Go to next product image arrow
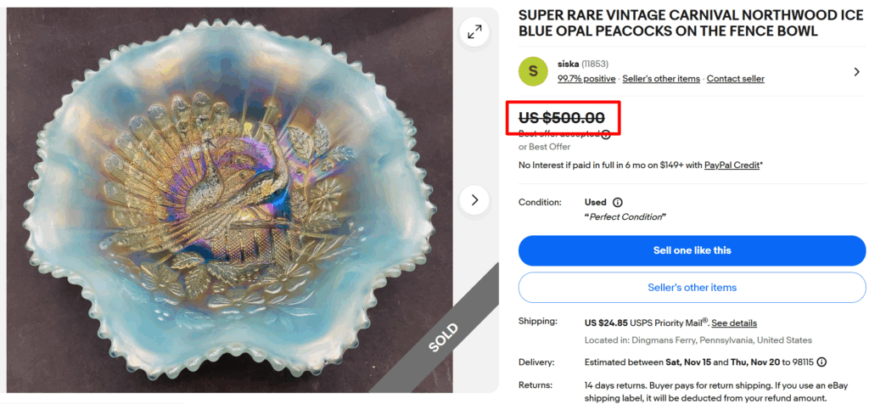 (x=474, y=201)
